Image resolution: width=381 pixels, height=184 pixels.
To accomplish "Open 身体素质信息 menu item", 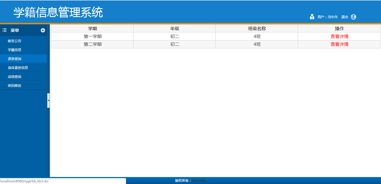I will coord(23,68).
